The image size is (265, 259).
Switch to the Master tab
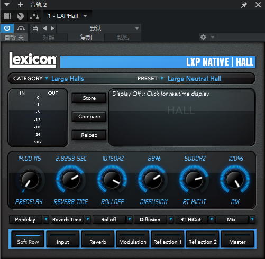point(237,239)
